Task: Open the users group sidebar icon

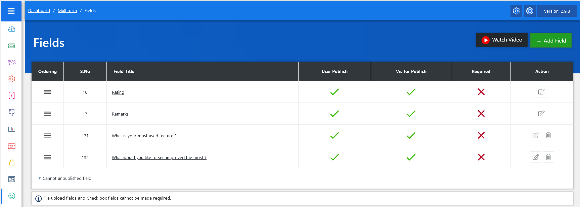Action: coord(12,62)
